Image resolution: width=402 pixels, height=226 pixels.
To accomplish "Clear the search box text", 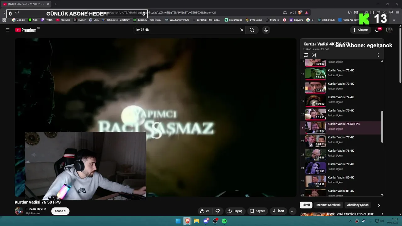I will [x=242, y=30].
